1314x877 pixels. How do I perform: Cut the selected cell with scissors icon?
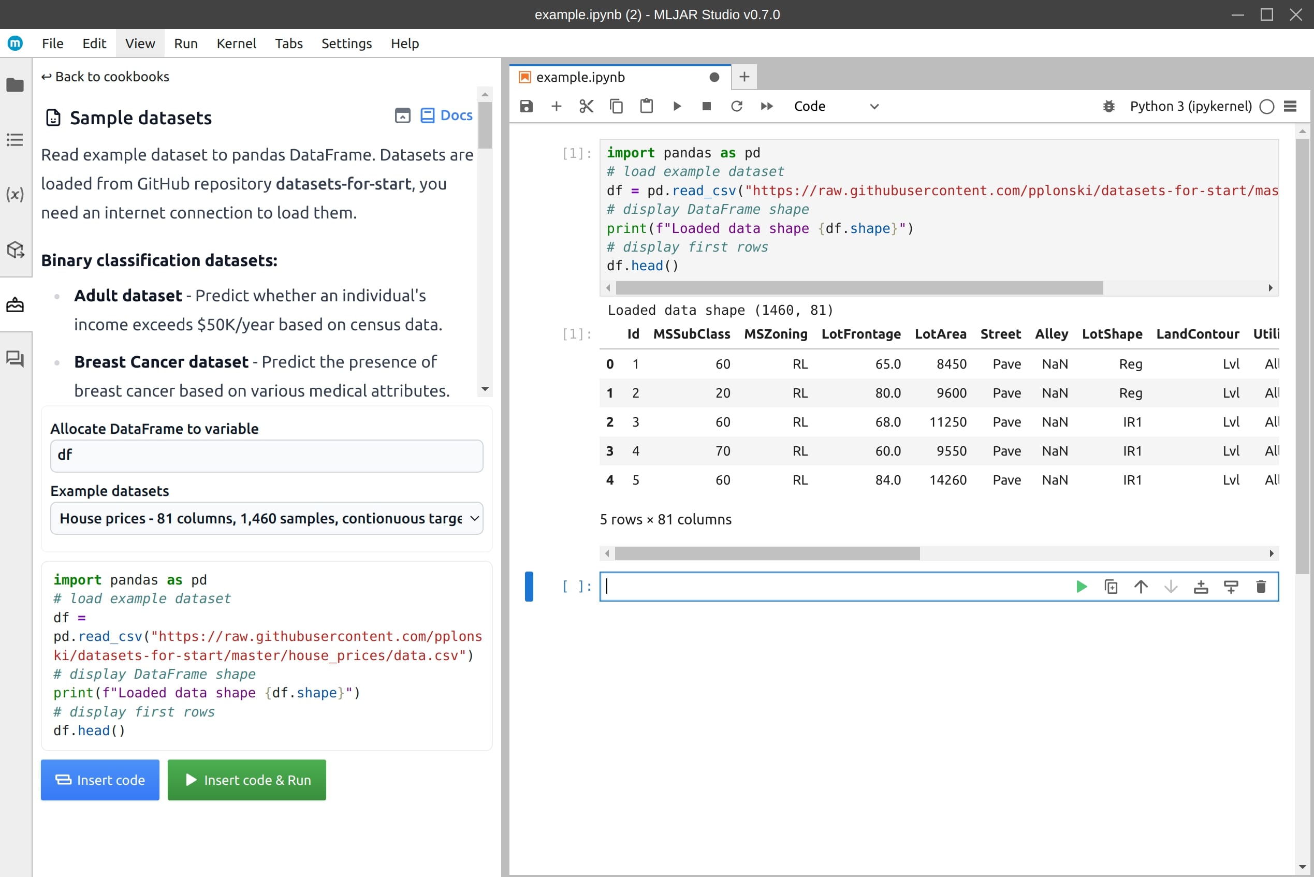tap(586, 106)
